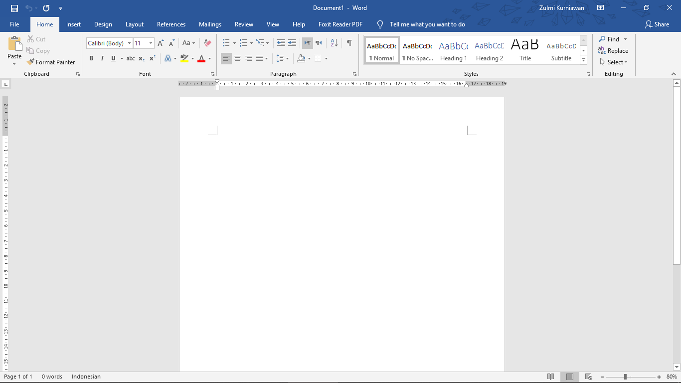Align text to the right

248,58
